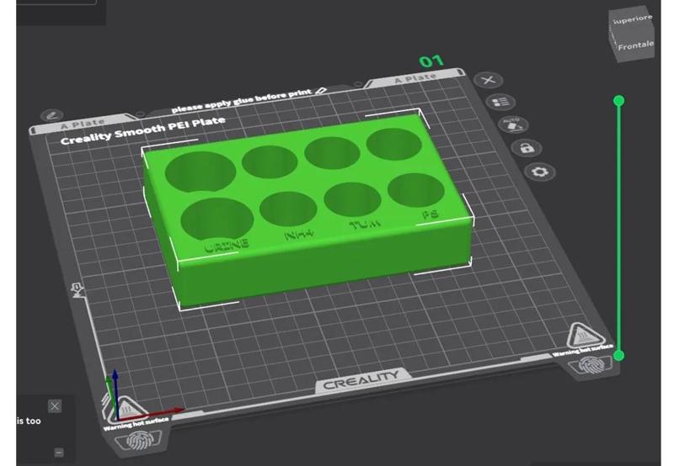Click the 'please apply glue before print' note
The image size is (674, 466).
pos(242,101)
